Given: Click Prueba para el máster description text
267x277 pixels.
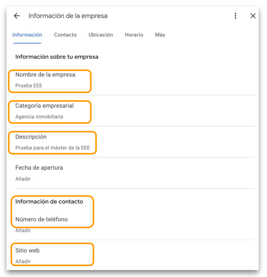Looking at the screenshot, I should pyautogui.click(x=53, y=148).
